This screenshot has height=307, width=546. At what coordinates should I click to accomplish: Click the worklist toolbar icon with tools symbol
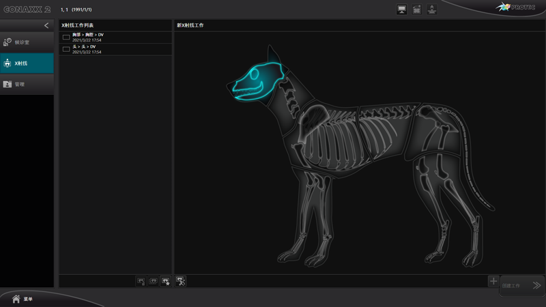click(x=181, y=280)
